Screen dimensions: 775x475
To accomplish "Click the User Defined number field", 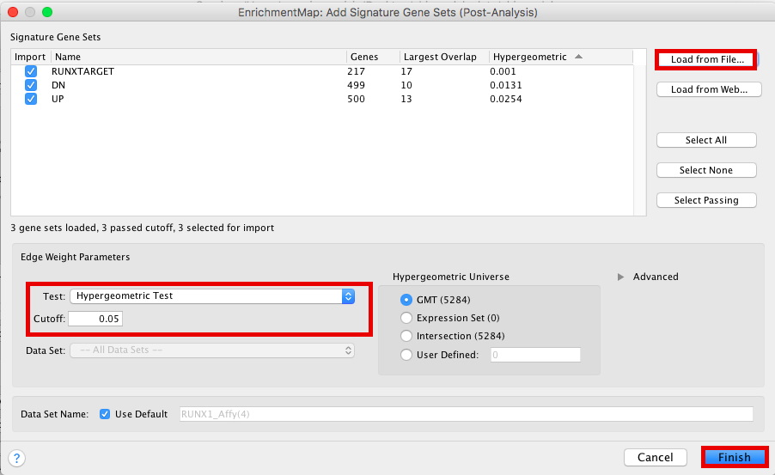I will [x=535, y=355].
